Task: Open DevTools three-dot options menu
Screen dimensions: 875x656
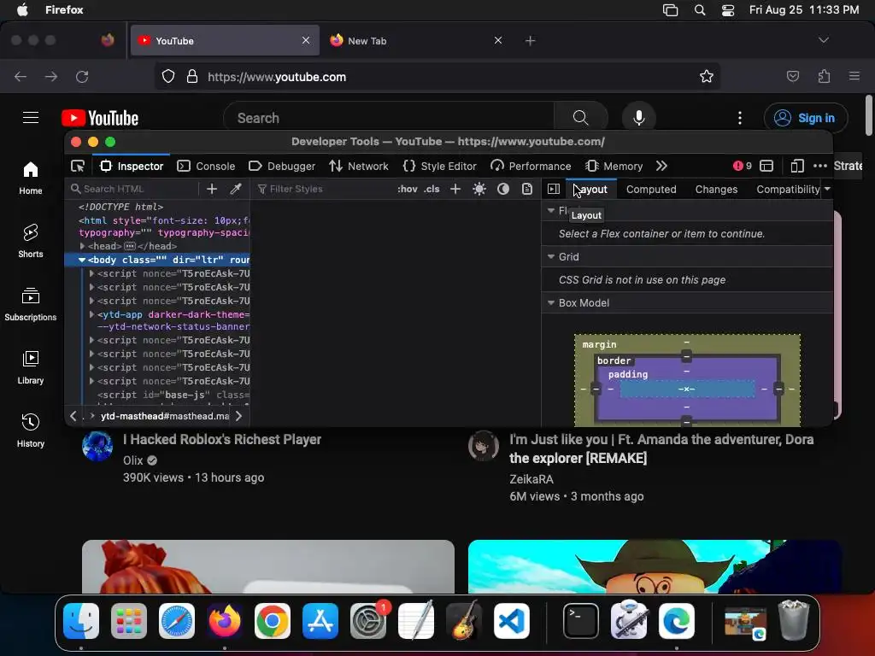Action: pos(820,167)
